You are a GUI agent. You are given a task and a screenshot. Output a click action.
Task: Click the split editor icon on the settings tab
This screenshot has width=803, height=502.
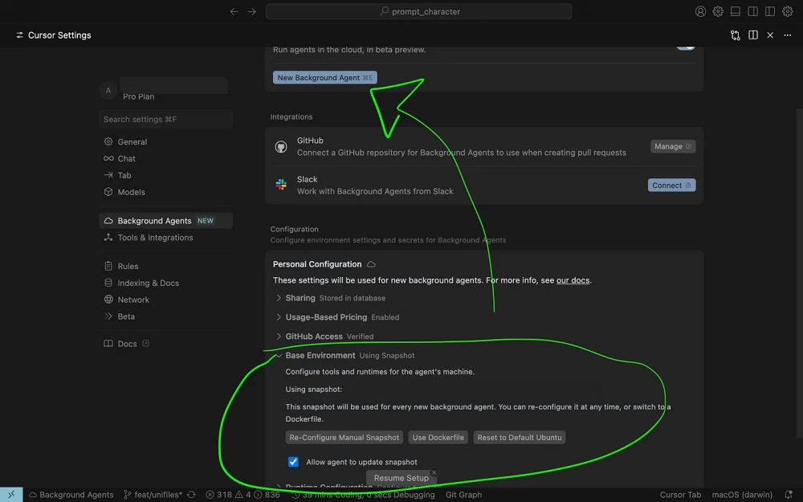[752, 35]
